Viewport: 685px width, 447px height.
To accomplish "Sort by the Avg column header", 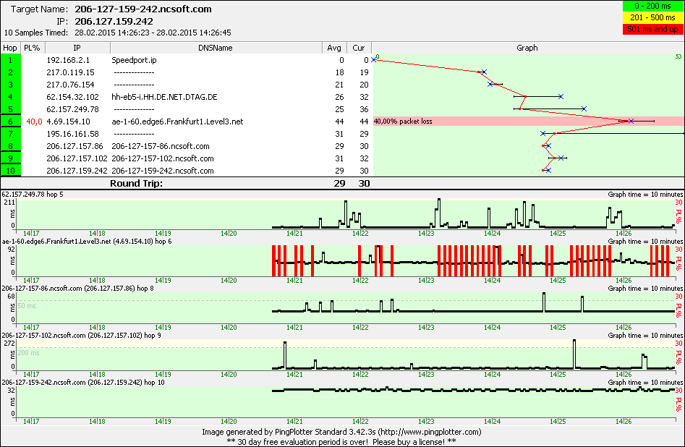I will [x=334, y=48].
